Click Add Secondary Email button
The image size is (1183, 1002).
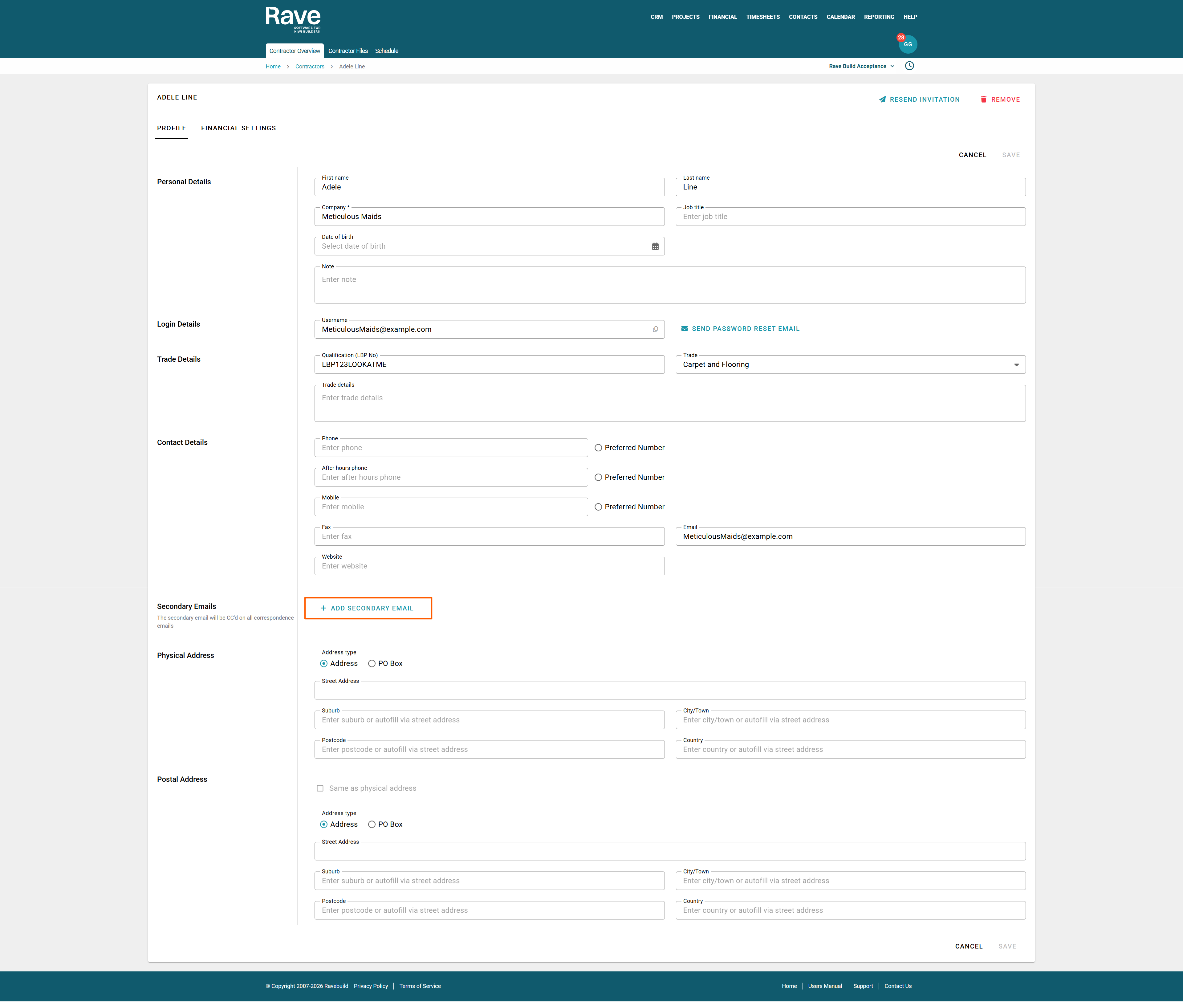point(368,608)
